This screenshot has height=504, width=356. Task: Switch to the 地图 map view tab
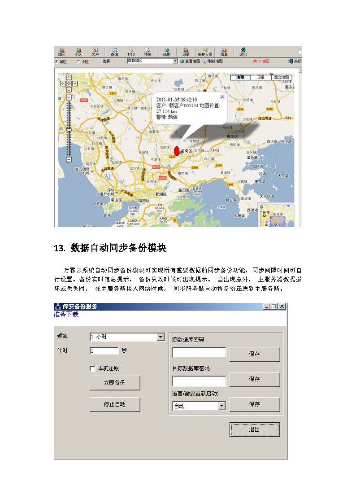pos(240,77)
